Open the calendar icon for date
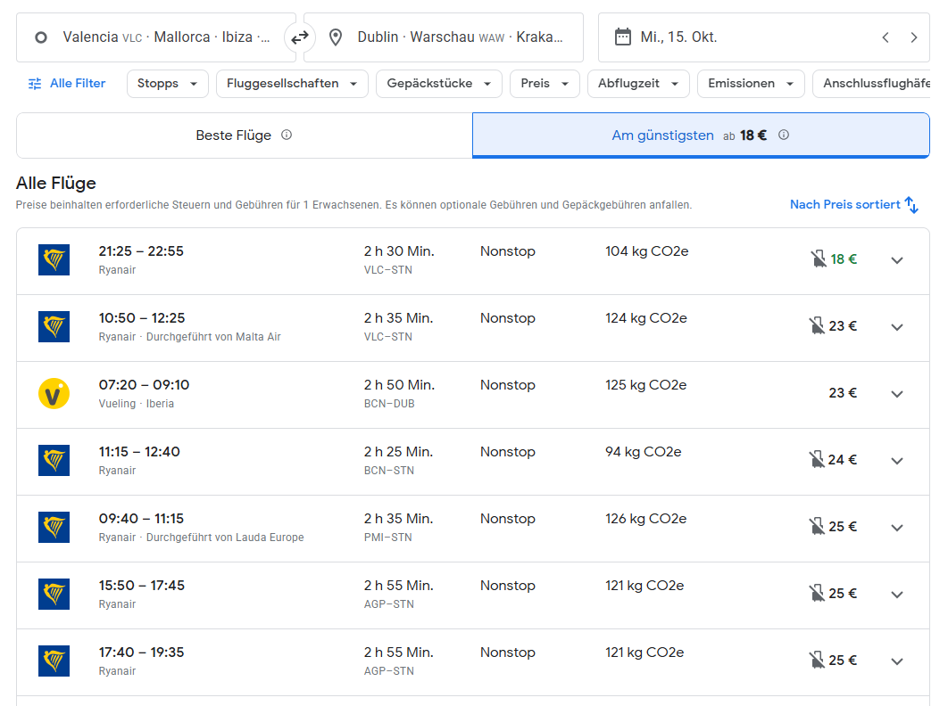The height and width of the screenshot is (706, 948). (622, 37)
